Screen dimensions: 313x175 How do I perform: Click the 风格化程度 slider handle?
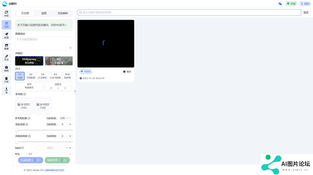click(x=17, y=142)
